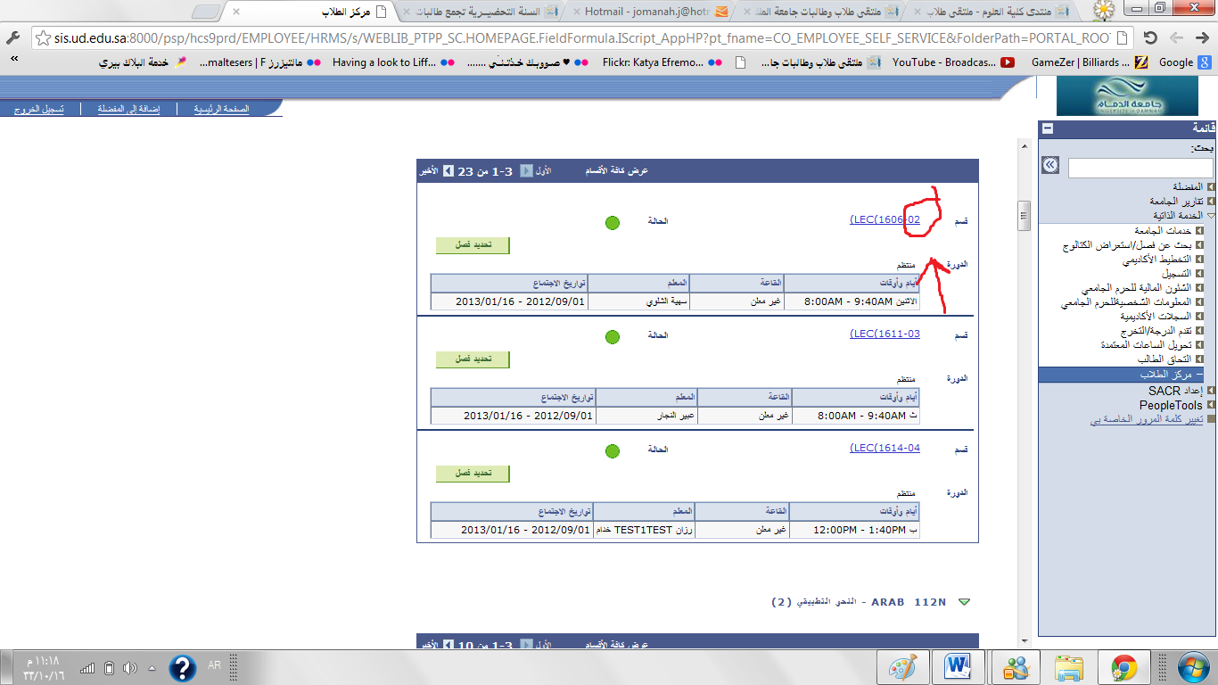Image resolution: width=1218 pixels, height=685 pixels.
Task: Open Microsoft Word from the taskbar
Action: click(x=959, y=666)
